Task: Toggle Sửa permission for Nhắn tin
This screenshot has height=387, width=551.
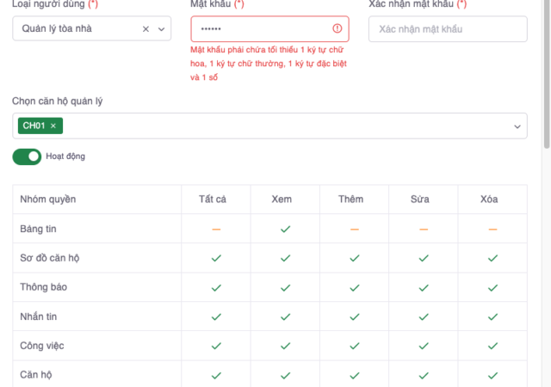Action: (423, 316)
